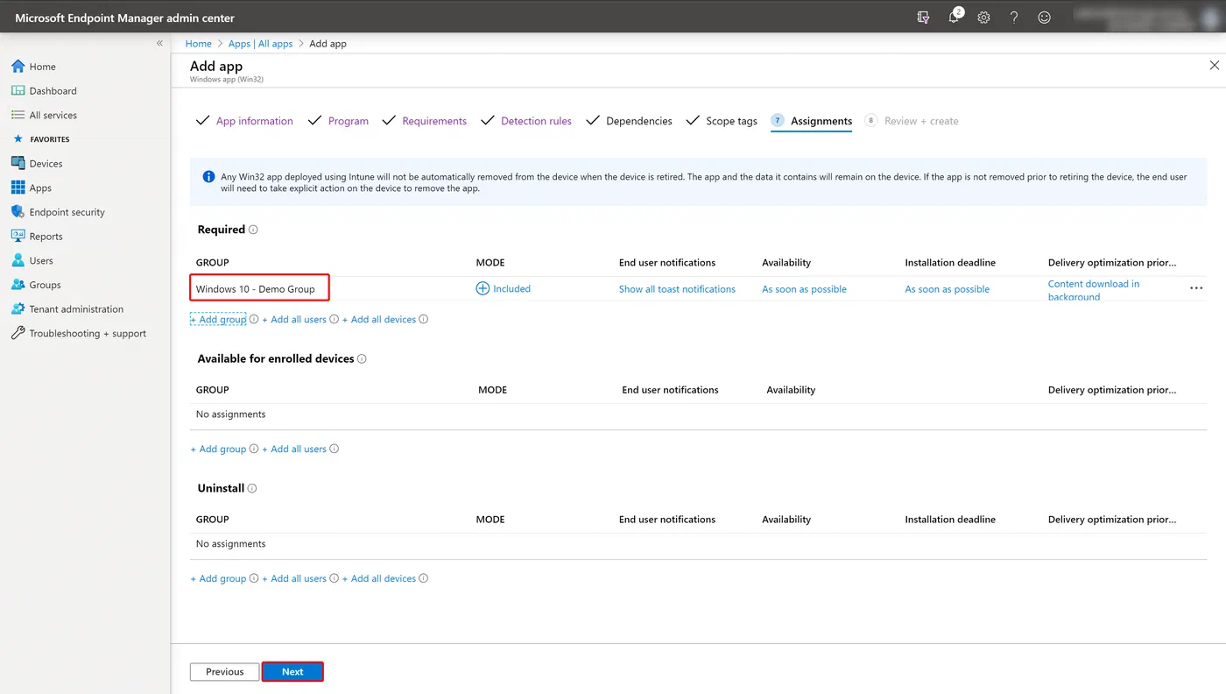
Task: Click the Dashboard icon in sidebar
Action: click(18, 90)
